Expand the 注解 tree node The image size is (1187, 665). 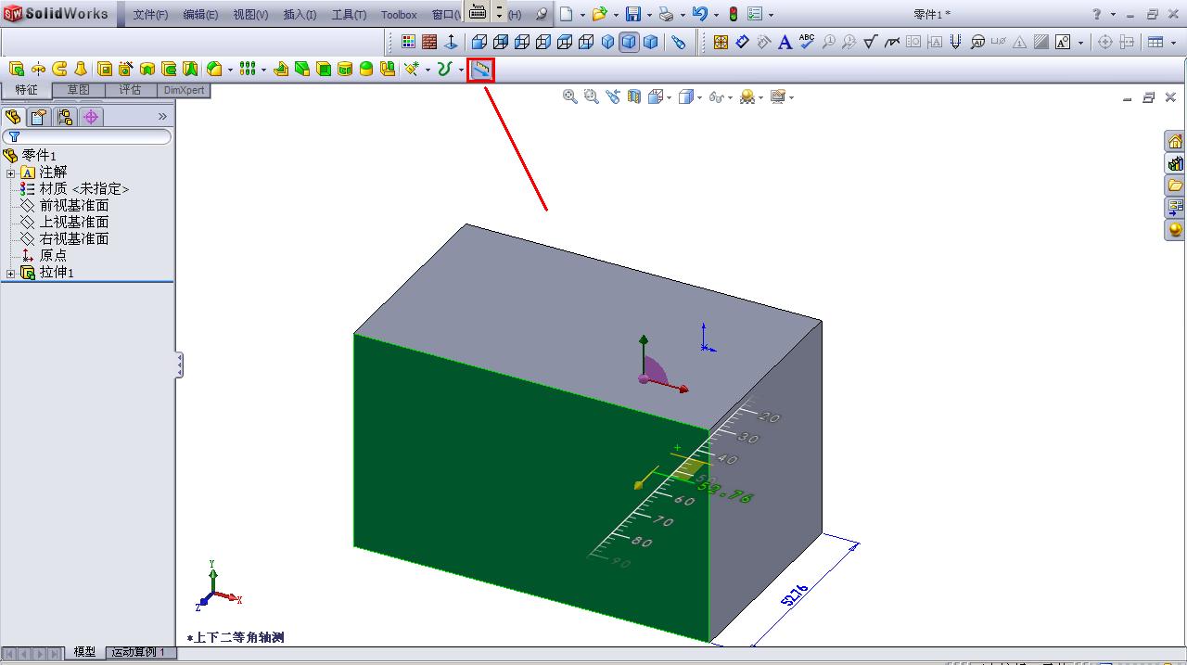tap(11, 173)
